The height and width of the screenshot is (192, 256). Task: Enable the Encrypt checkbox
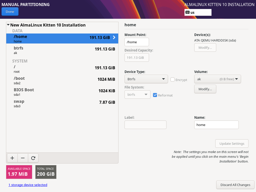click(172, 79)
